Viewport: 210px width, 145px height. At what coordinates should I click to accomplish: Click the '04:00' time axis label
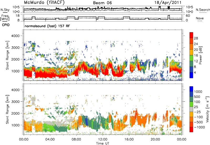coord(50,140)
